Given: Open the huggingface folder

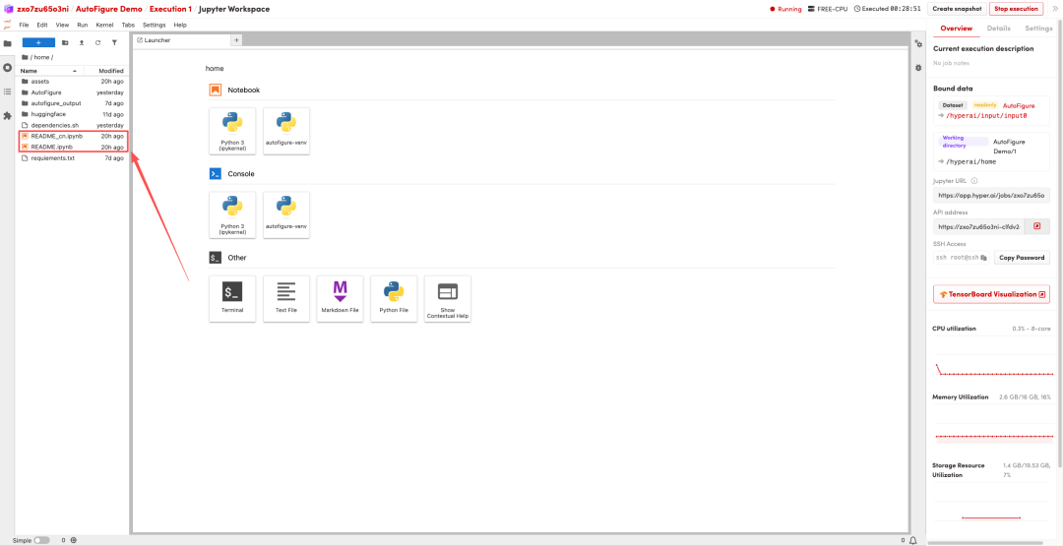Looking at the screenshot, I should [x=72, y=114].
